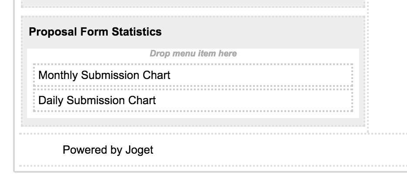
Task: Click the word 'Proposal' in the category heading
Action: tap(48, 32)
